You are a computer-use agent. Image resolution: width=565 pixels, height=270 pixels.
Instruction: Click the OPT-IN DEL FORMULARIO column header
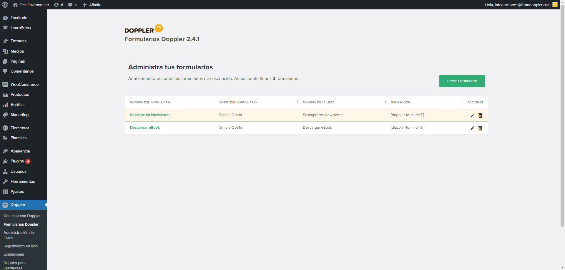(238, 102)
